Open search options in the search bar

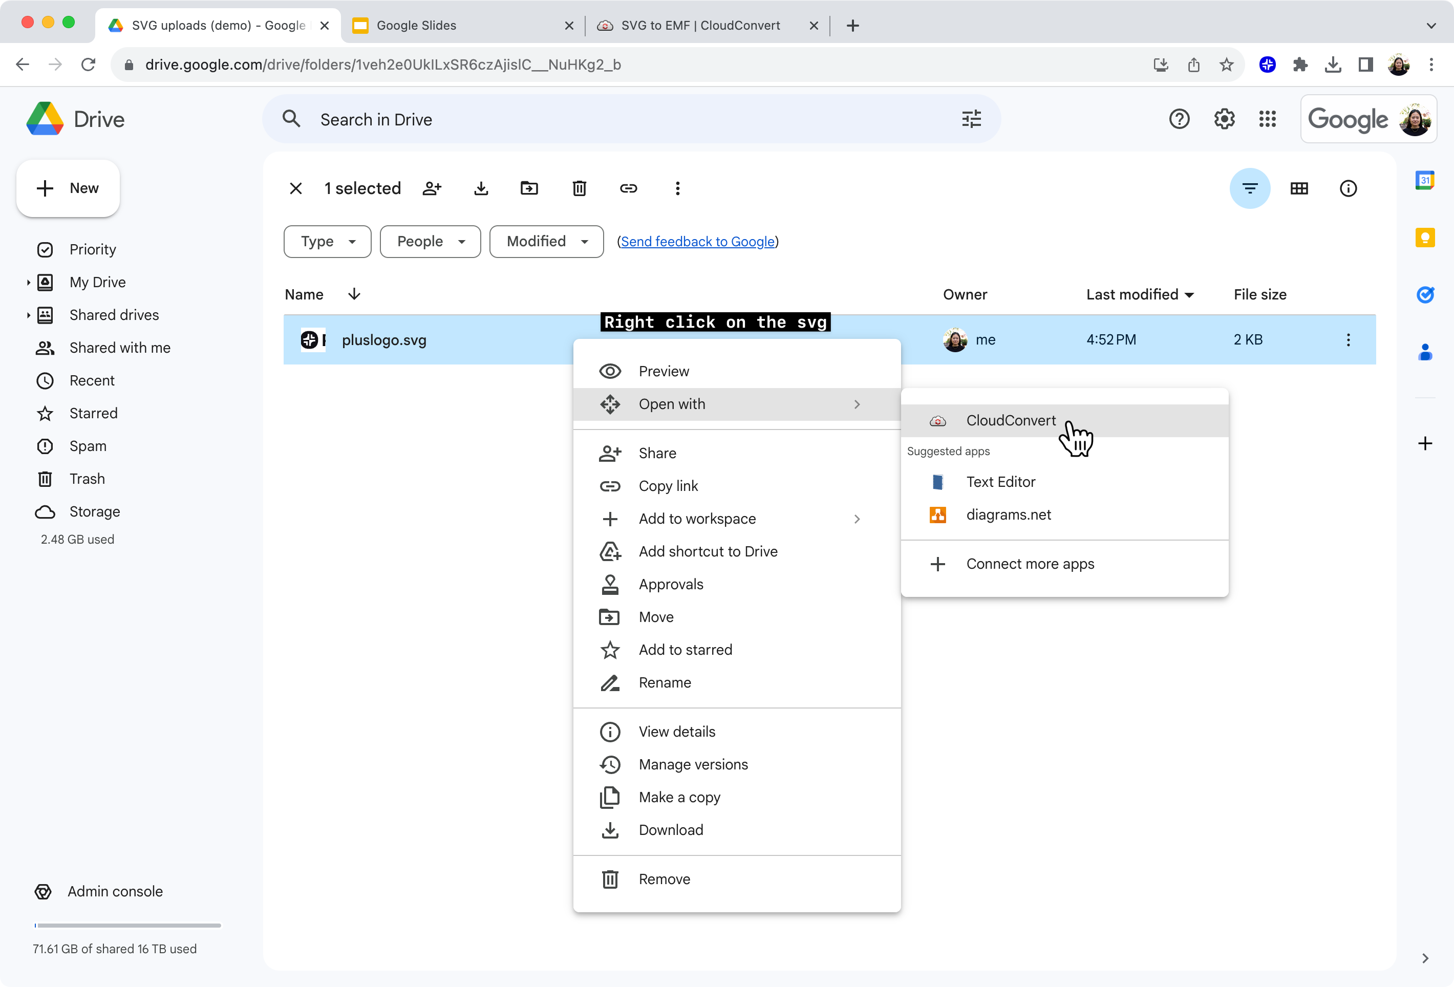click(971, 119)
